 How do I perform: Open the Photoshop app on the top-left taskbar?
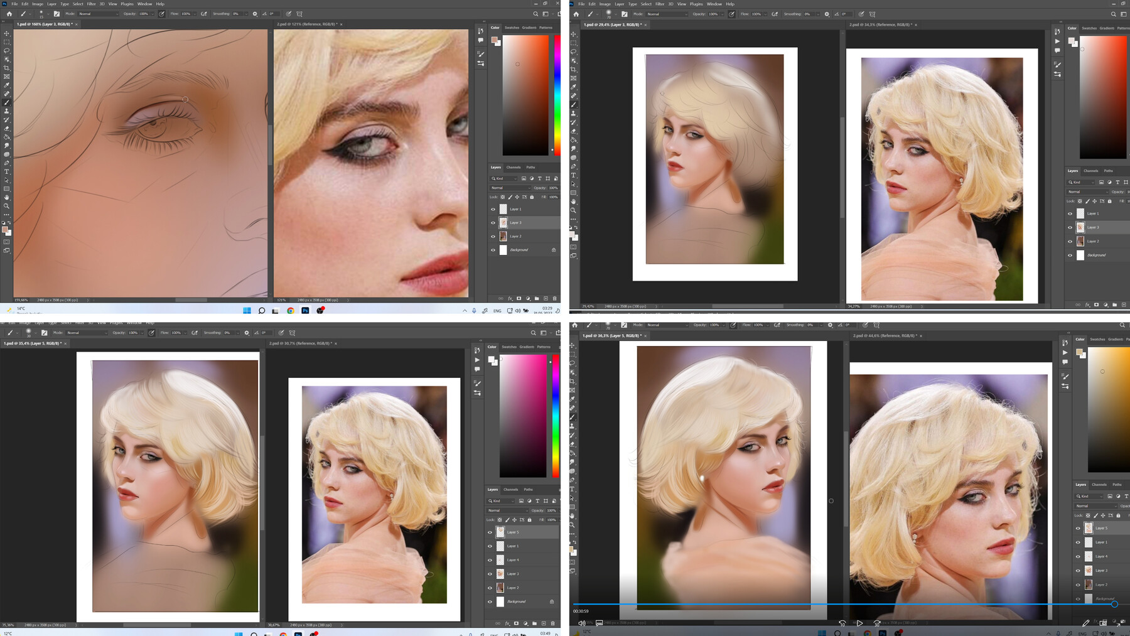coord(305,310)
